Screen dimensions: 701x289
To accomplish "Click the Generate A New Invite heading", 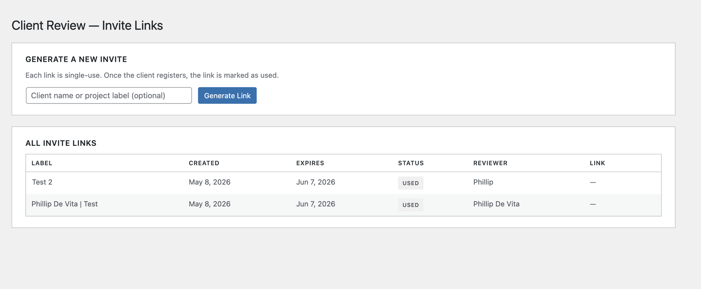I will point(76,59).
